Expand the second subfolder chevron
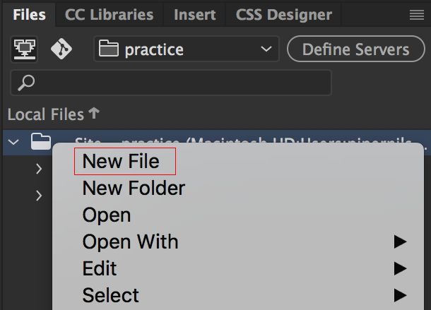431x310 pixels. [x=39, y=196]
